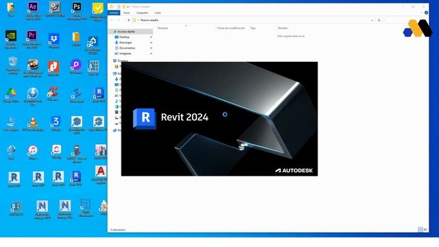Screen dimensions: 439x247
Task: Open the purple circle P shortcut
Action: pos(76,65)
